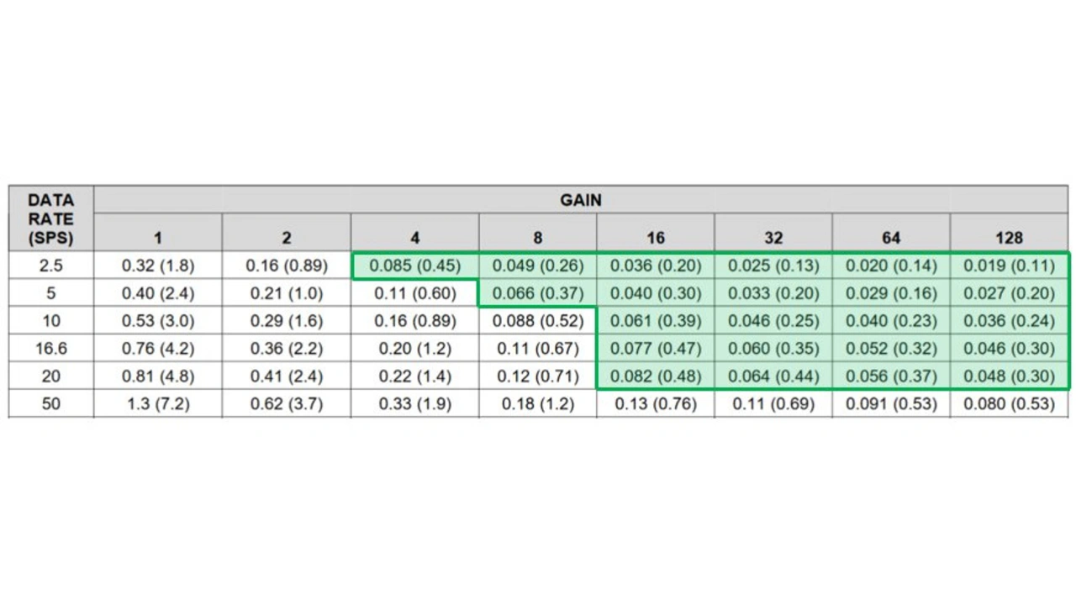The image size is (1076, 605).
Task: Select the highlighted cell 0.082 (0.48)
Action: click(x=656, y=376)
